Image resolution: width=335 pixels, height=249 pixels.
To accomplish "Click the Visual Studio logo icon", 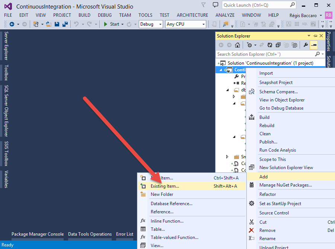I will point(8,6).
